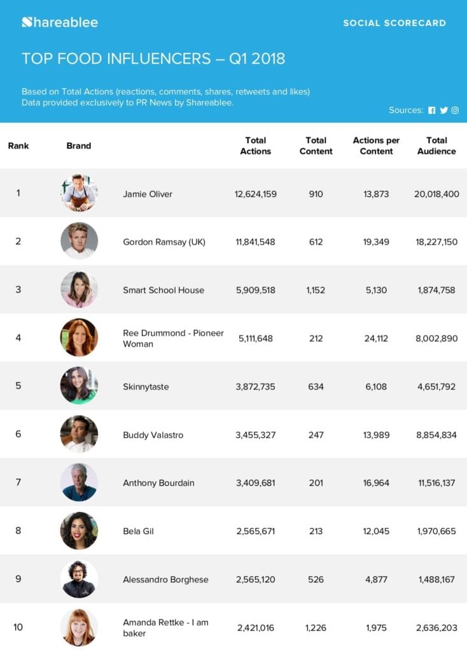
Task: Select Smart School House avatar
Action: pos(79,290)
